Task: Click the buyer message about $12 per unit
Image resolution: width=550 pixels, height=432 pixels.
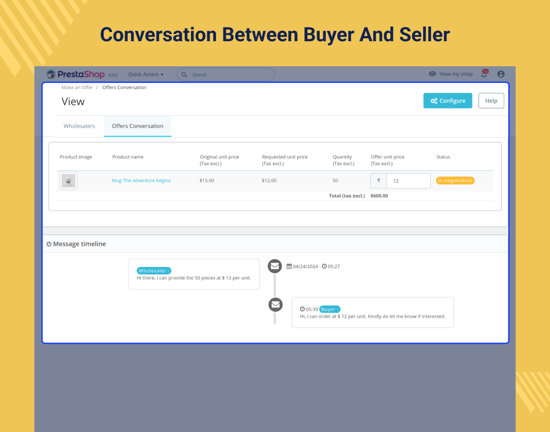Action: coord(373,316)
